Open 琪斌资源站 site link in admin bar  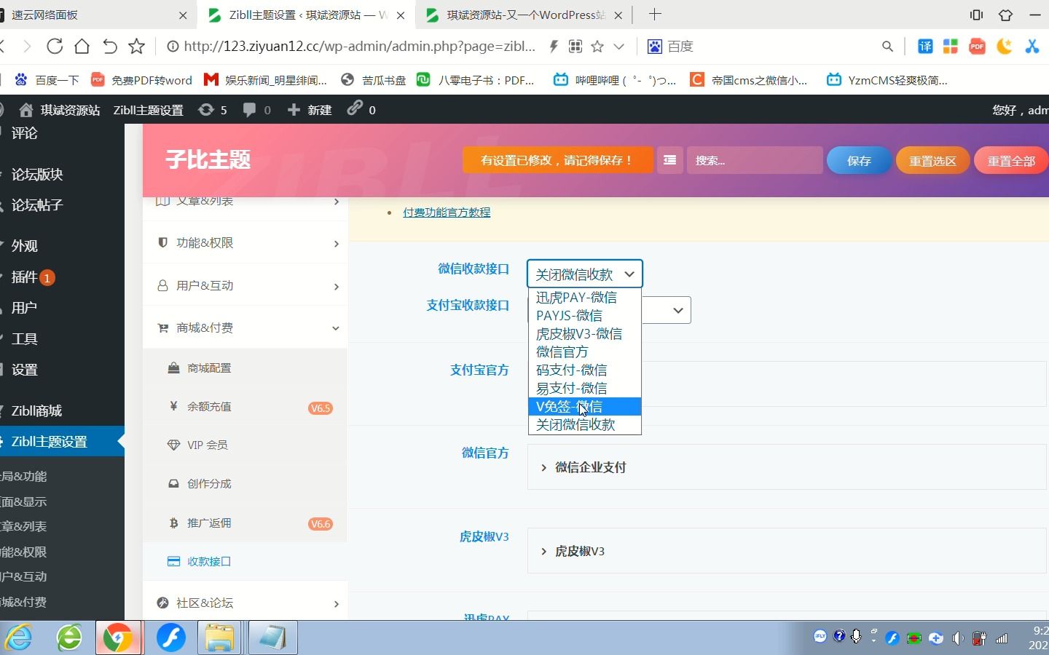coord(60,110)
